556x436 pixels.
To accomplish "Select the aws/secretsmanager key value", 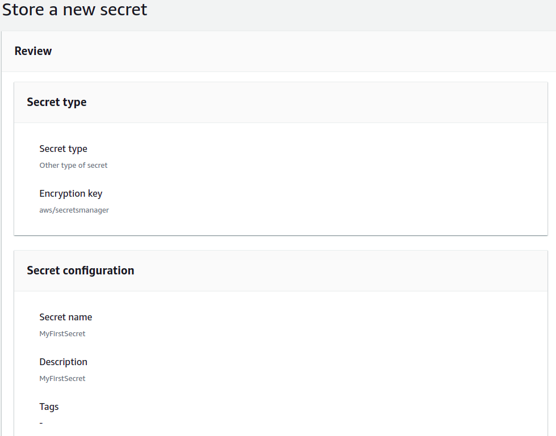I will 74,210.
